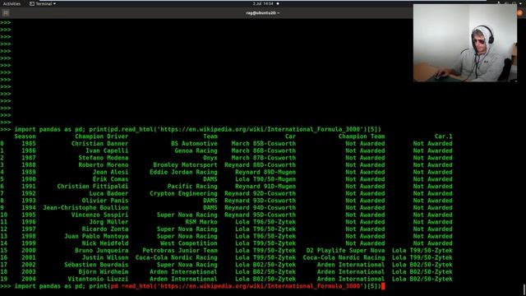
Task: Click the car cell 'Lola T90/50-Mugen'
Action: pyautogui.click(x=265, y=179)
